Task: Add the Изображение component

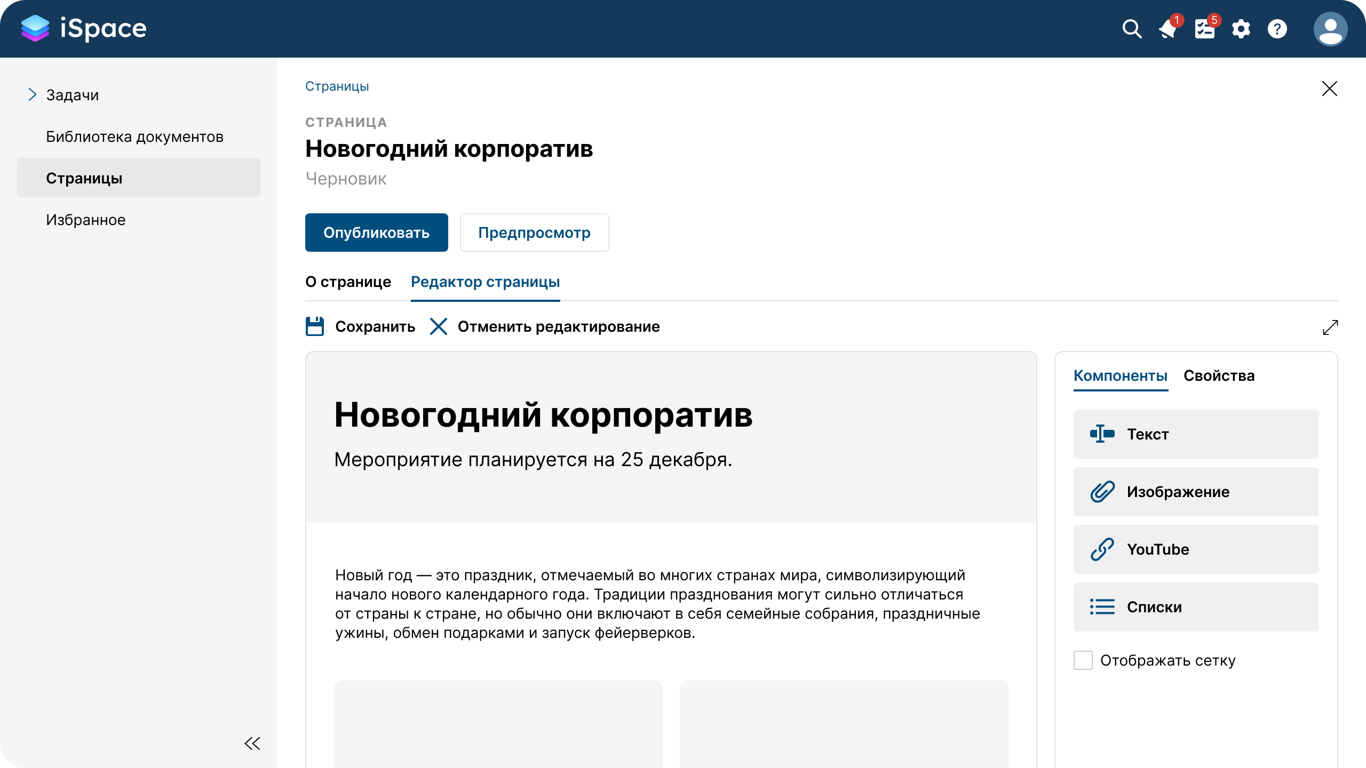Action: [1195, 492]
